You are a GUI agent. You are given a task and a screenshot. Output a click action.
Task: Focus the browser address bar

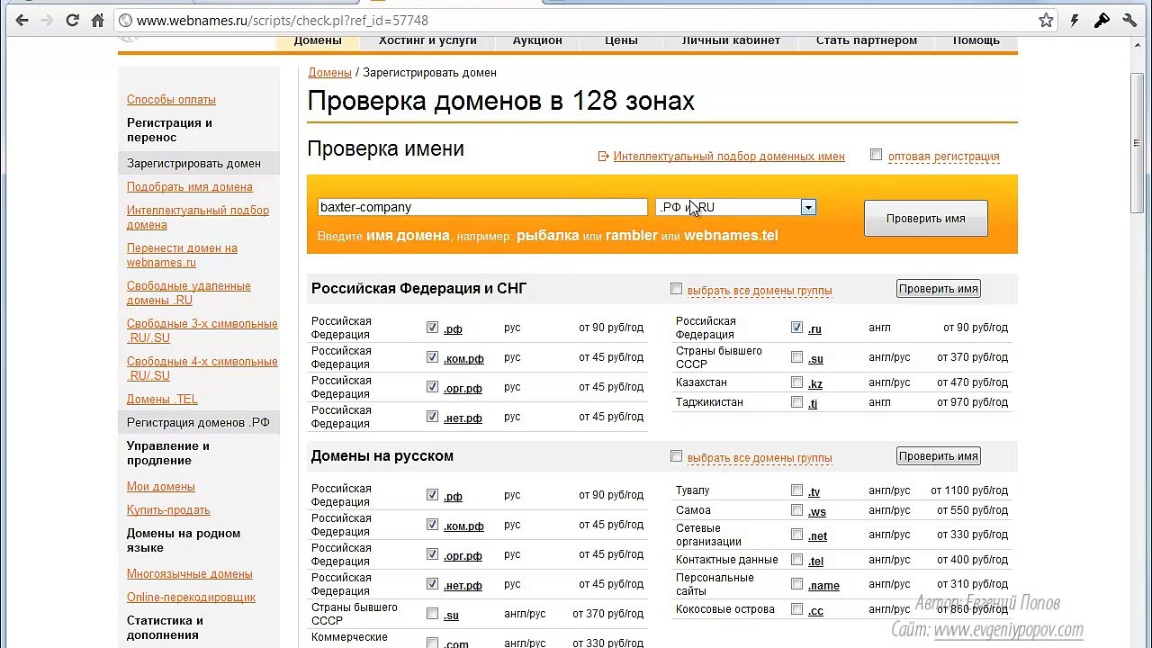point(576,20)
